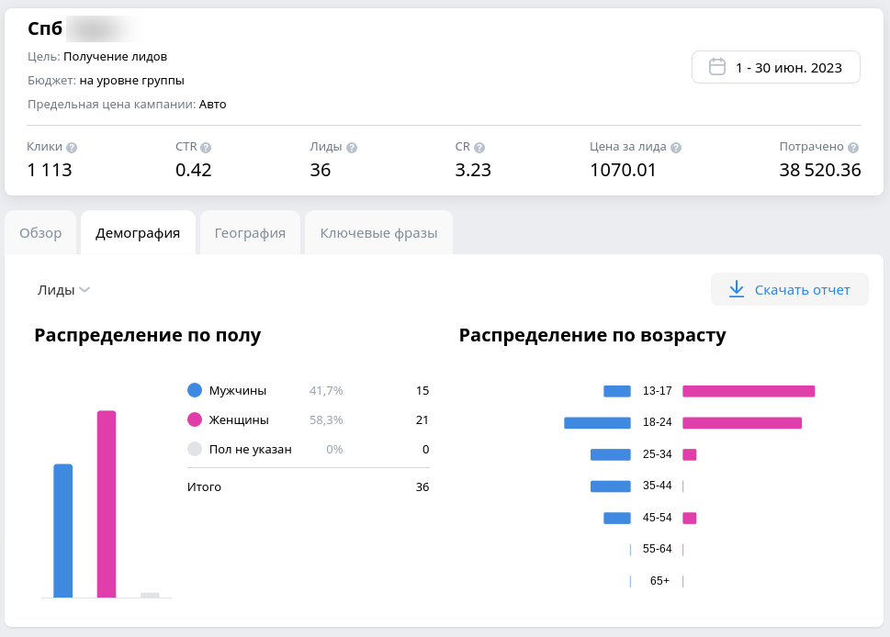Viewport: 890px width, 637px height.
Task: Select the Ключевые фразы tab
Action: 378,233
